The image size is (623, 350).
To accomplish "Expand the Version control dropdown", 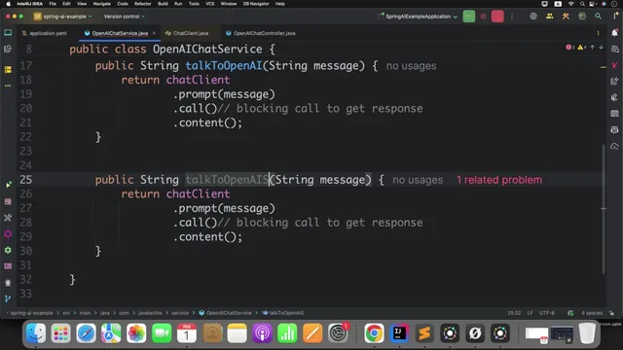I will 124,17.
